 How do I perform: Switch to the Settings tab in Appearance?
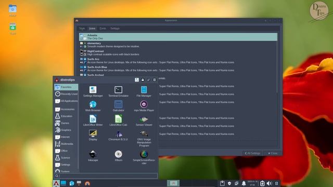(x=115, y=28)
